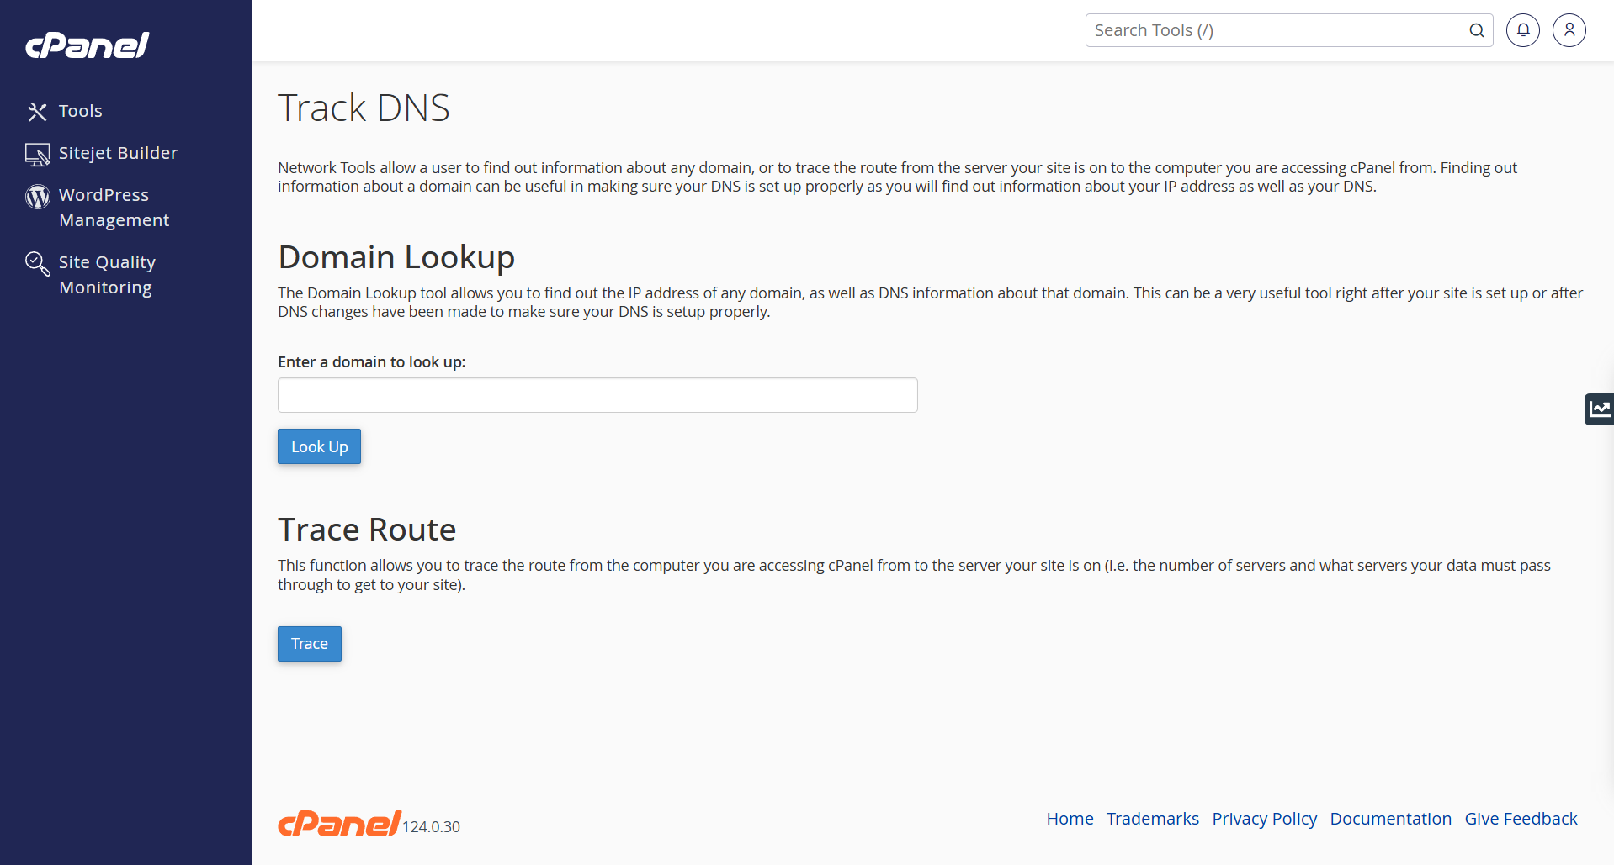
Task: Click the search magnifier icon
Action: (x=1477, y=30)
